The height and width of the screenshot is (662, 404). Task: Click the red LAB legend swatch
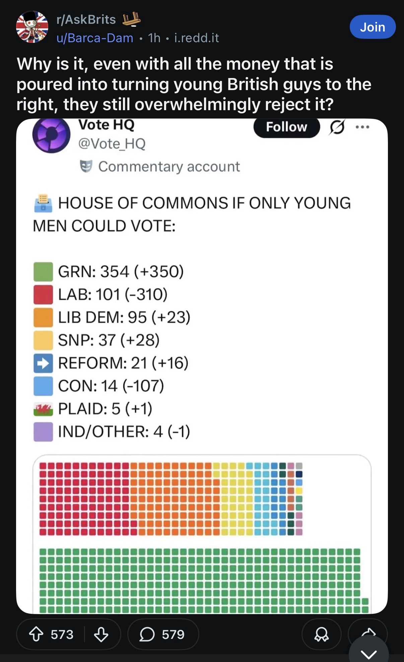pyautogui.click(x=43, y=294)
